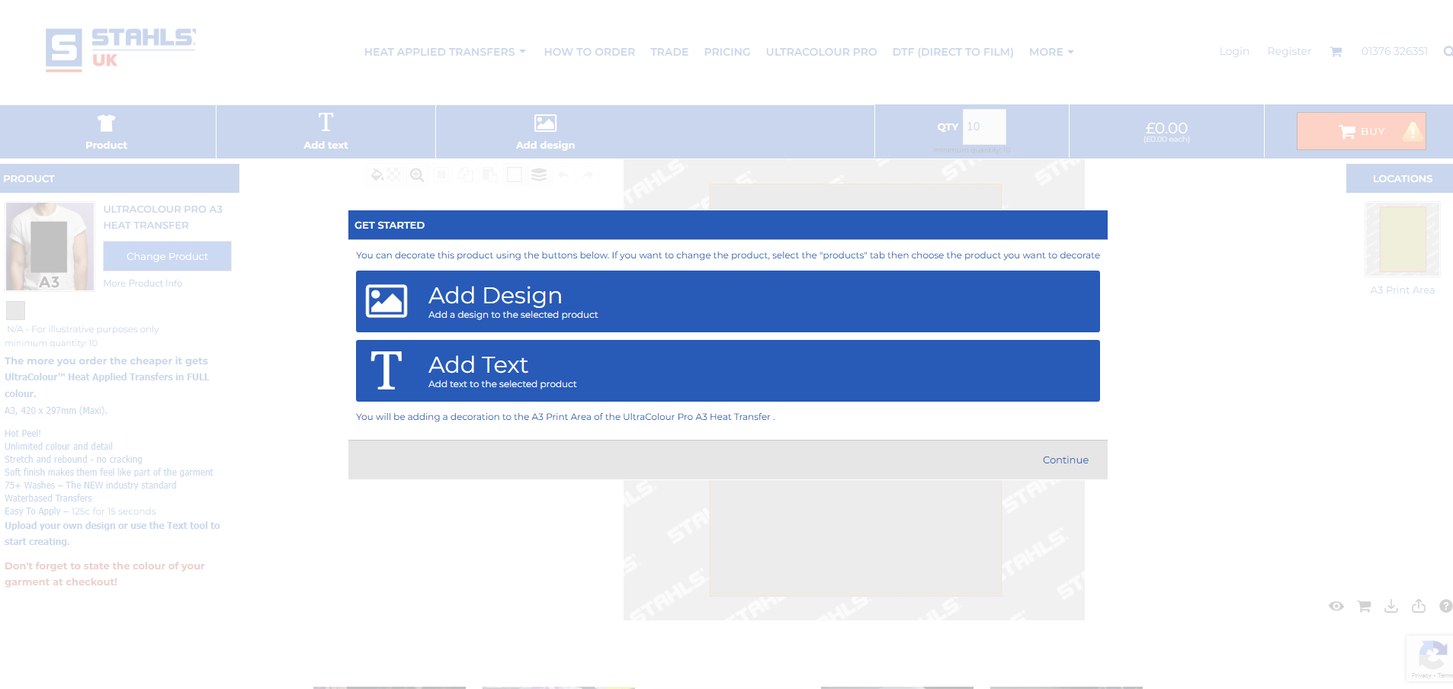Open How To Order page
This screenshot has width=1453, height=689.
click(x=589, y=52)
